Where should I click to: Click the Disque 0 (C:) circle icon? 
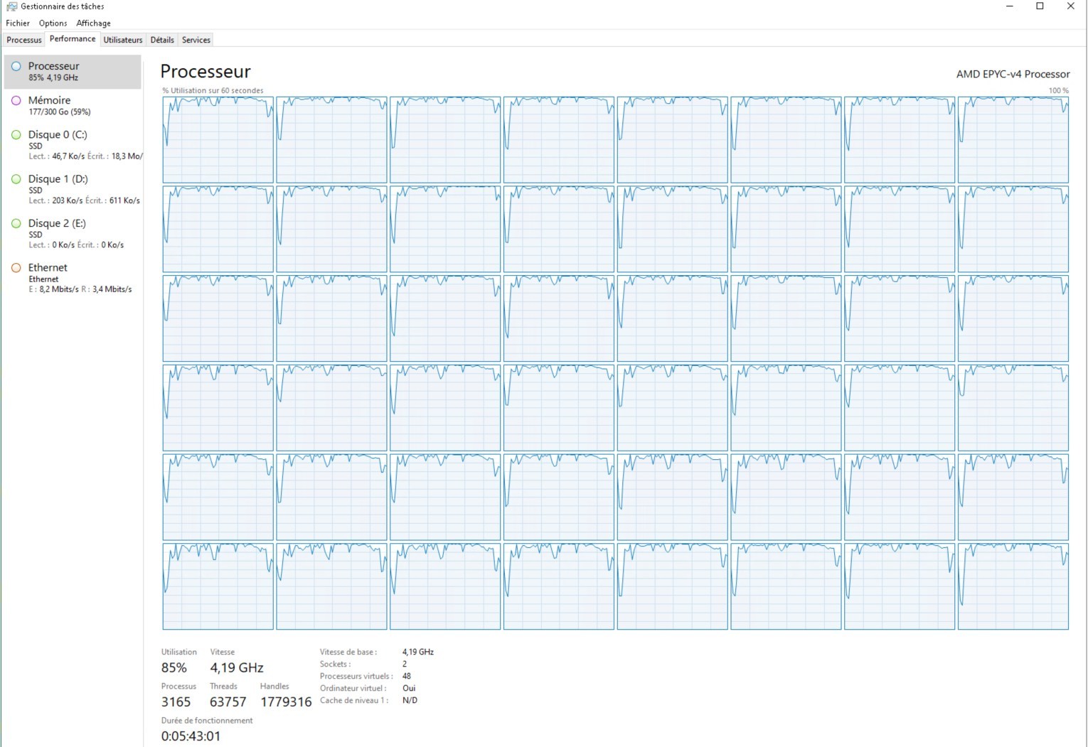16,135
